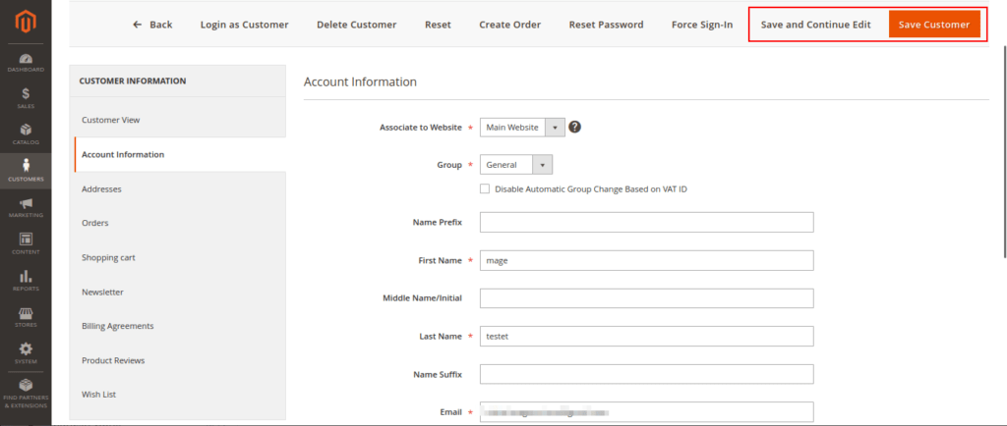Click the Magento logo icon
Viewport: 1007px width, 426px height.
point(26,23)
